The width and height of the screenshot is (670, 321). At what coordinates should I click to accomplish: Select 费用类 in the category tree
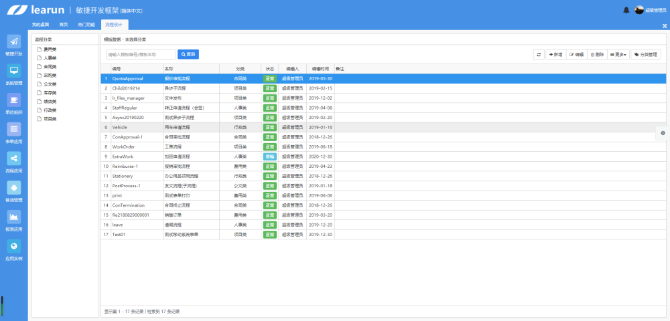(50, 49)
